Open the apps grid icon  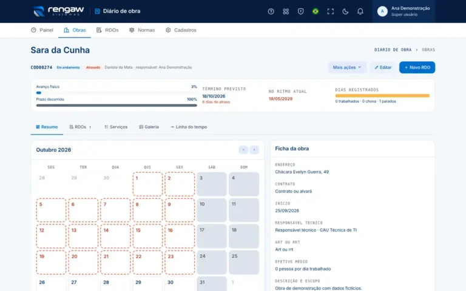[x=286, y=12]
